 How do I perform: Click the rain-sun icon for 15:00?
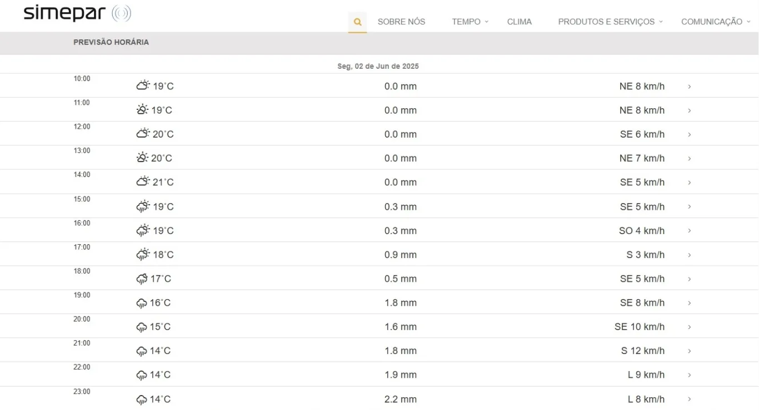(x=143, y=206)
